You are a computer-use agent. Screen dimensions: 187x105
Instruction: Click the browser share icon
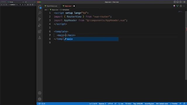(23, 5)
